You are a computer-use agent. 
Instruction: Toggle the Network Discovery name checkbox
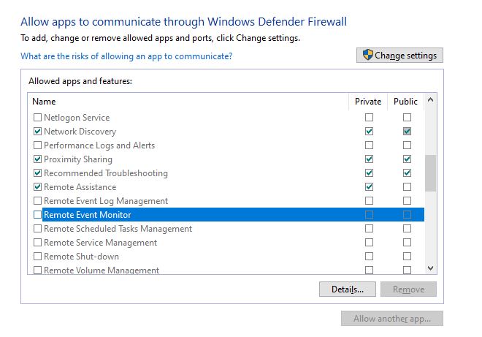(x=37, y=132)
